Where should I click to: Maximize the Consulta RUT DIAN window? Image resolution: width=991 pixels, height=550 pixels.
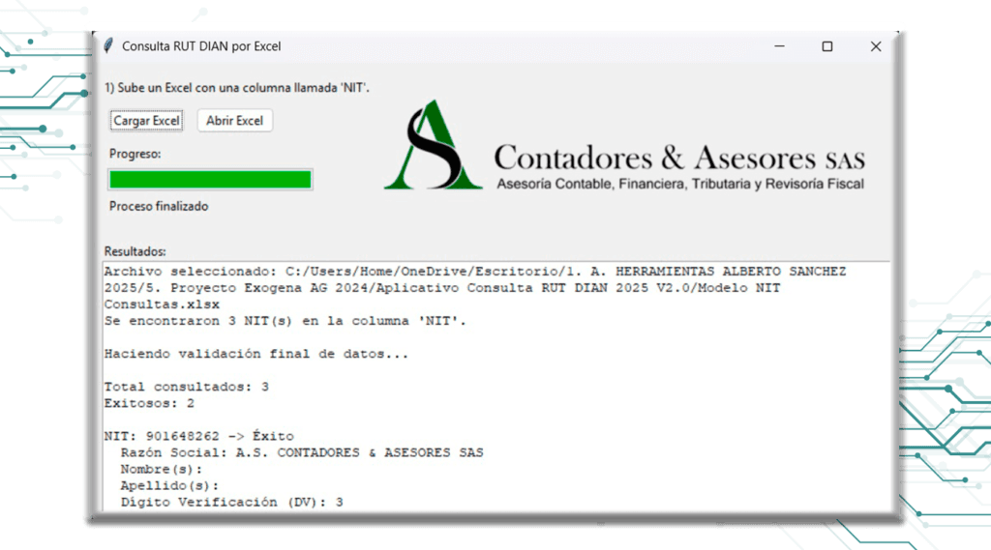click(826, 46)
